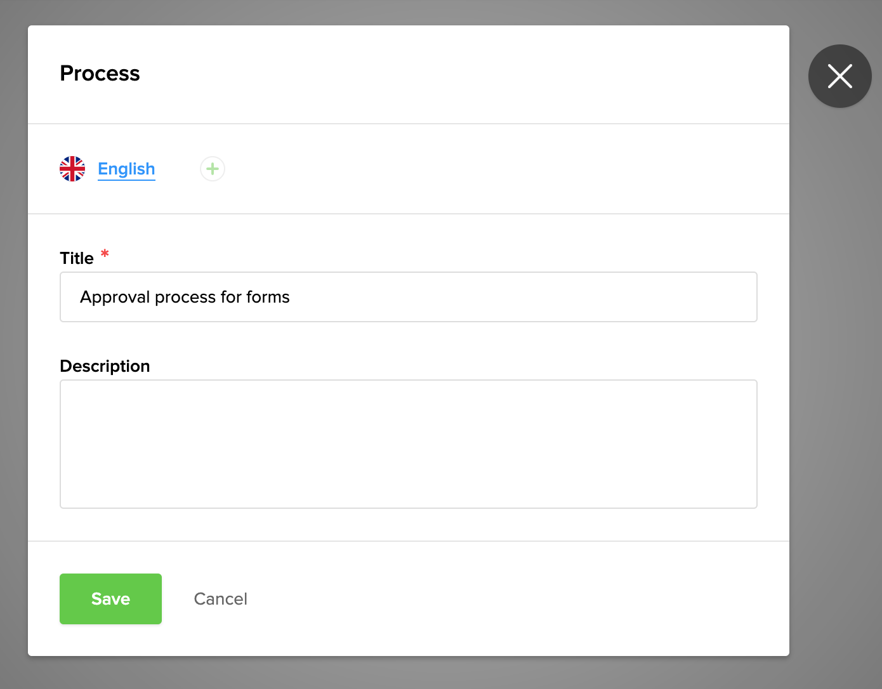Click the "Description" field label
882x689 pixels.
pyautogui.click(x=105, y=366)
